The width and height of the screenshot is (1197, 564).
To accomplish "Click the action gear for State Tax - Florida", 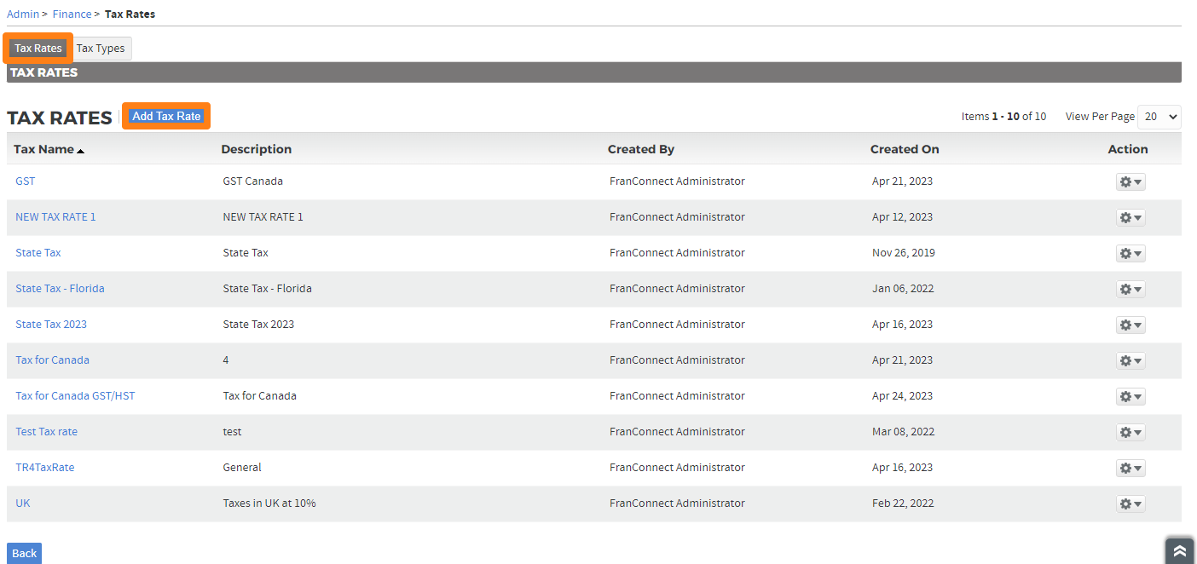I will click(x=1130, y=289).
